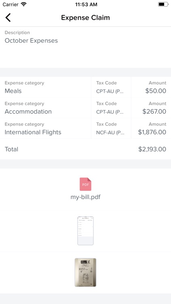The image size is (171, 304).
Task: Tap the back arrow icon
Action: (x=8, y=18)
